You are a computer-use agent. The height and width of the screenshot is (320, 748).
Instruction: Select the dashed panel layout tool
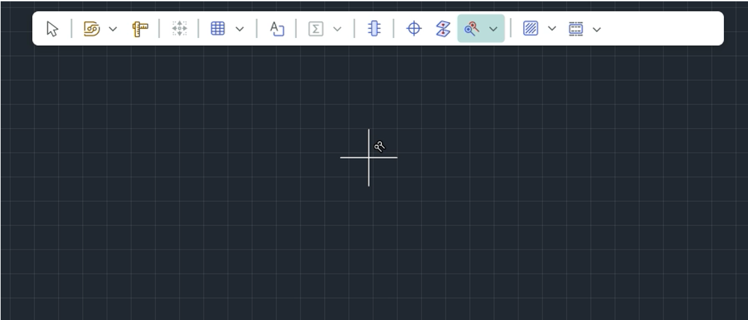click(x=576, y=29)
